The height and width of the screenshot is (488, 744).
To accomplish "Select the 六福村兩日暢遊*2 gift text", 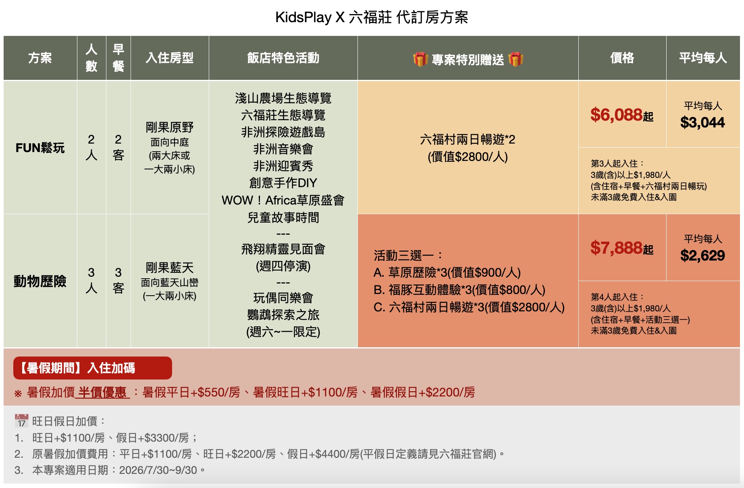I will pos(468,140).
